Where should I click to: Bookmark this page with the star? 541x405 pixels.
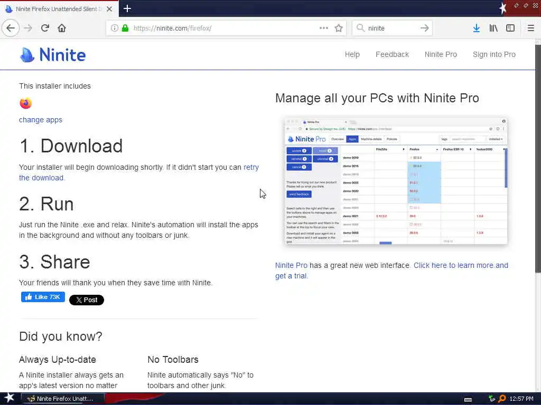coord(339,28)
